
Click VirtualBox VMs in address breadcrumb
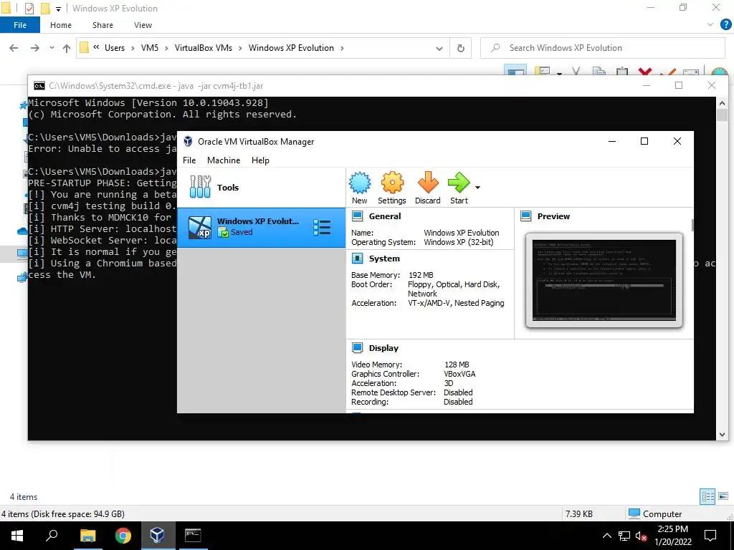pos(203,48)
